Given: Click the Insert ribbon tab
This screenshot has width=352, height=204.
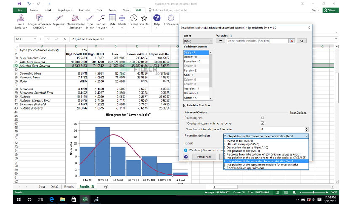Looking at the screenshot, I should pyautogui.click(x=48, y=11).
